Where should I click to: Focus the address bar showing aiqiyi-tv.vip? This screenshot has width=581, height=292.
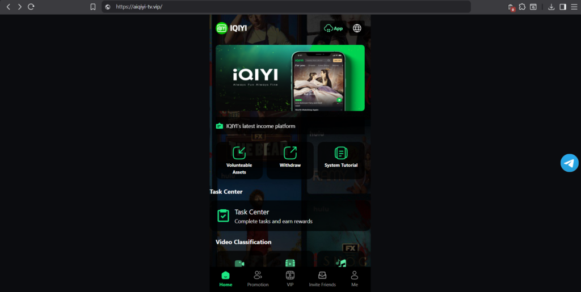coord(286,7)
